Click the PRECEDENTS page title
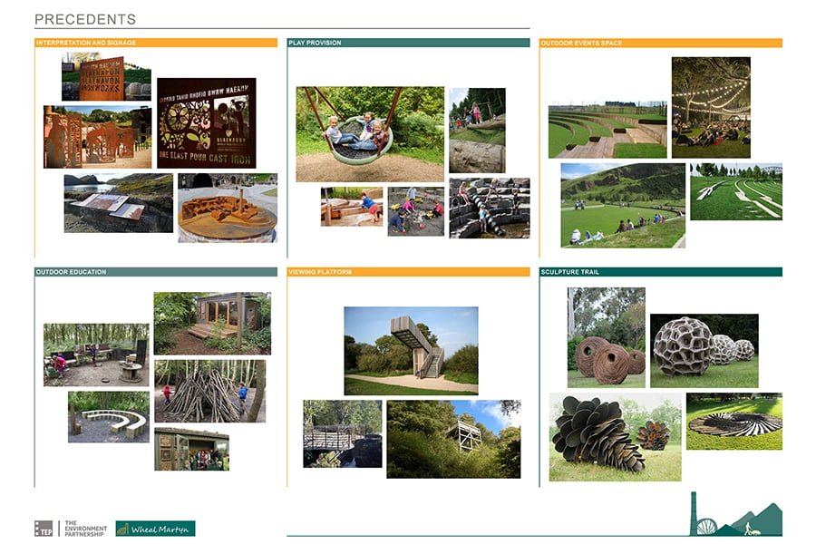 (85, 19)
